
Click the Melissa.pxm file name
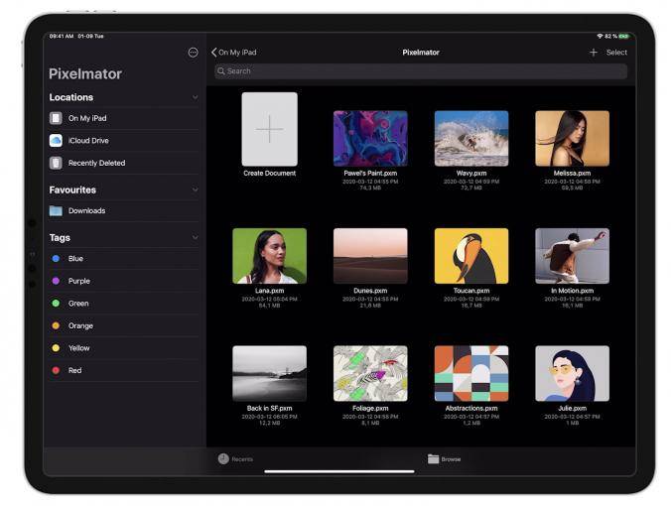point(572,174)
